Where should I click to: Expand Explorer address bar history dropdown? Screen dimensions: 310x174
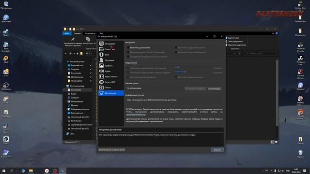(x=234, y=54)
